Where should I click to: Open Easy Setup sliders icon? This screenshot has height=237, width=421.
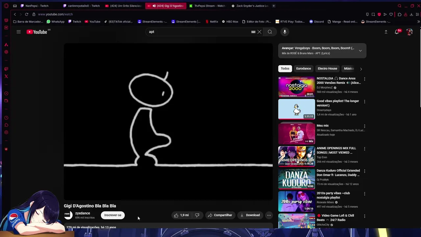[x=417, y=14]
